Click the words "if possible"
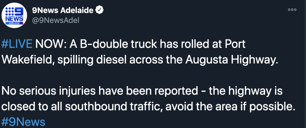This screenshot has height=128, width=306. (266, 106)
